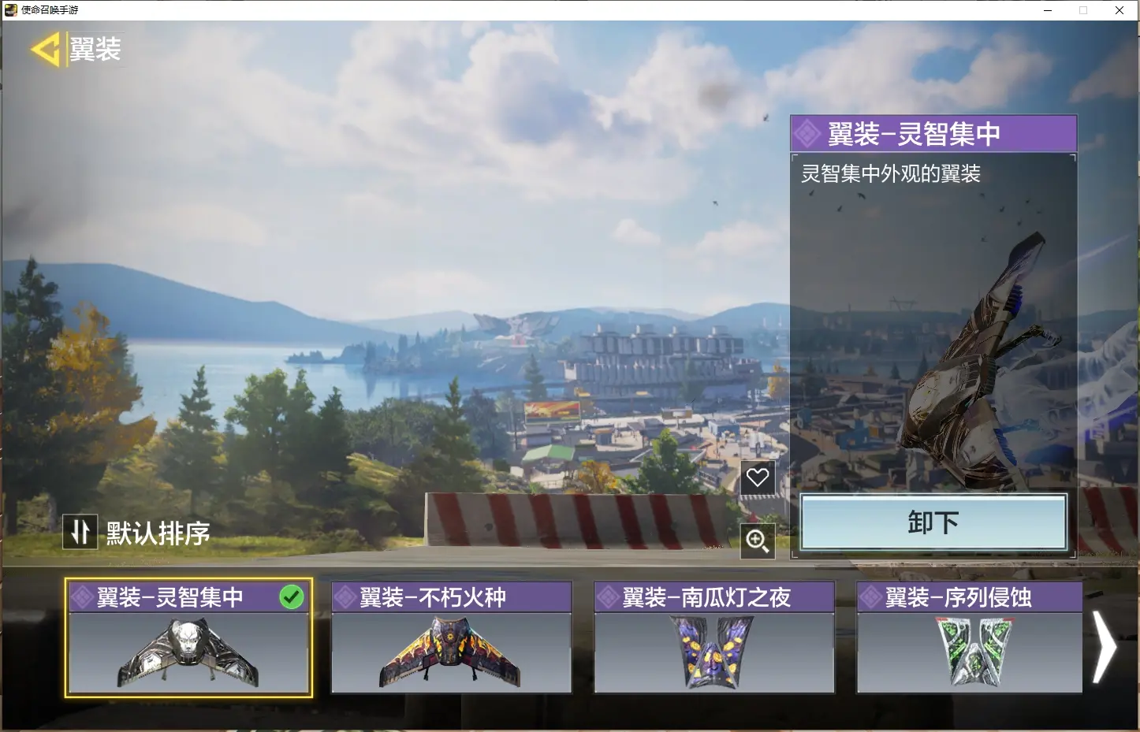The height and width of the screenshot is (732, 1140).
Task: Close the 使命召唤手游 window
Action: coord(1120,10)
